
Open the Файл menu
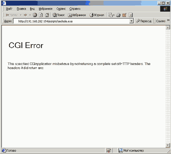pyautogui.click(x=9, y=9)
